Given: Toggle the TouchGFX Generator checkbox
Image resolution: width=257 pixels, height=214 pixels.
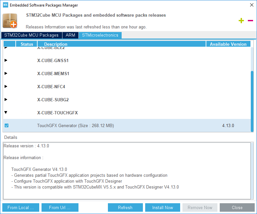Looking at the screenshot, I should click(7, 125).
